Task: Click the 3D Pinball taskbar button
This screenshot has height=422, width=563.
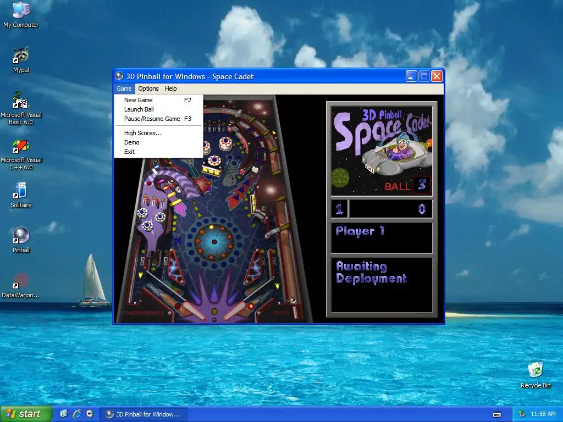Action: point(143,414)
